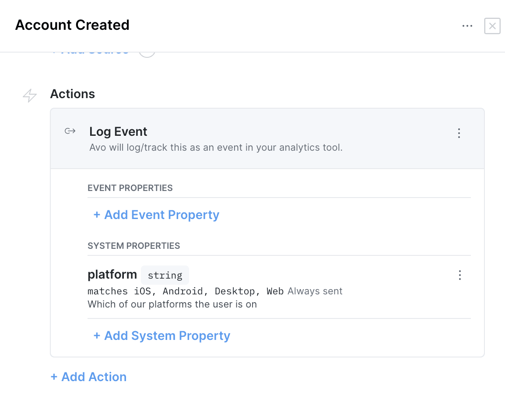Click the Add Event Property link
The height and width of the screenshot is (396, 505).
click(x=156, y=215)
